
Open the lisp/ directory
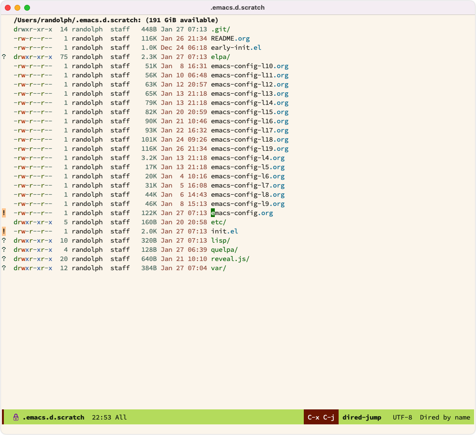[221, 241]
